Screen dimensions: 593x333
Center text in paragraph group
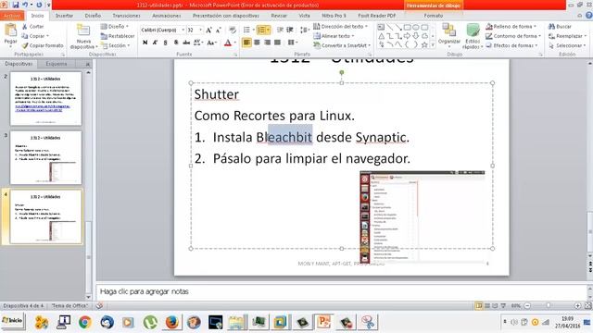click(258, 43)
